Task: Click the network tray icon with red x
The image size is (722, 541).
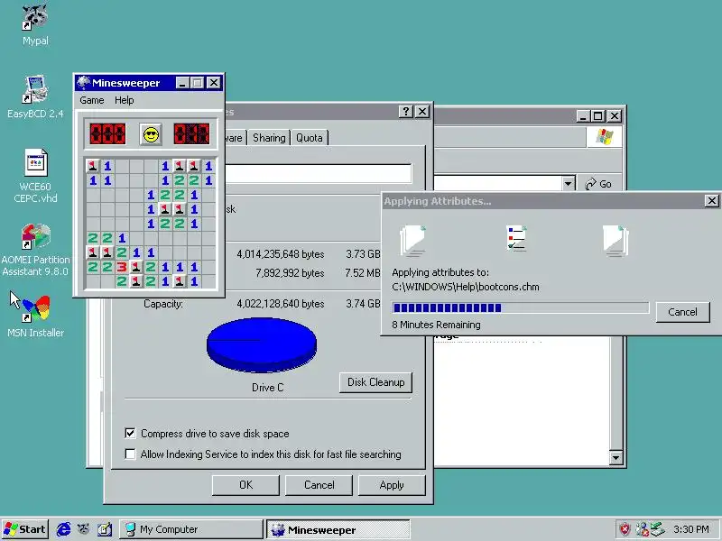Action: pos(642,529)
